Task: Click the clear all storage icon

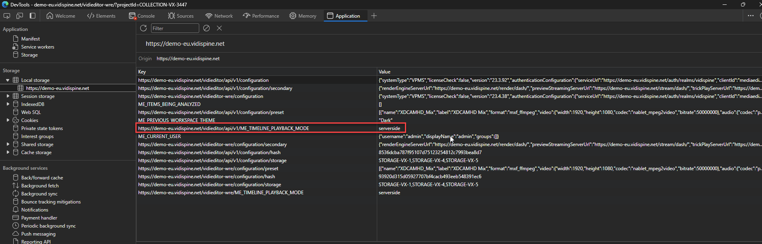Action: [206, 28]
